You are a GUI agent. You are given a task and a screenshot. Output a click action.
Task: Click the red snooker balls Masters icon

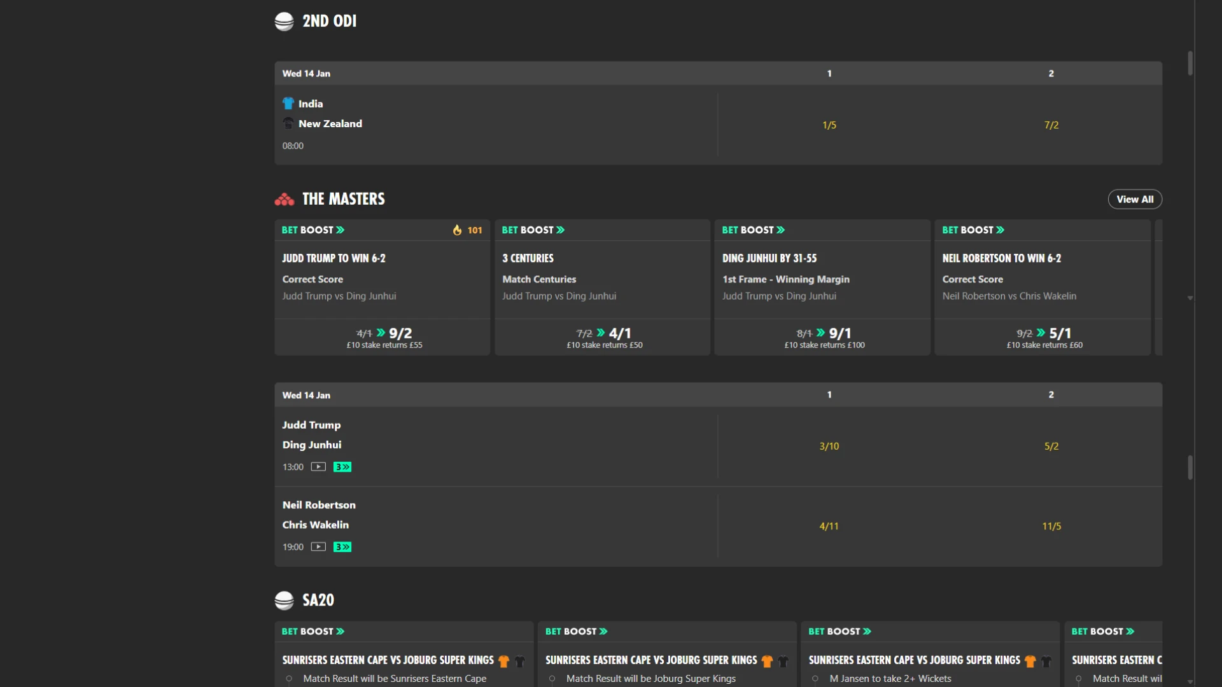284,200
